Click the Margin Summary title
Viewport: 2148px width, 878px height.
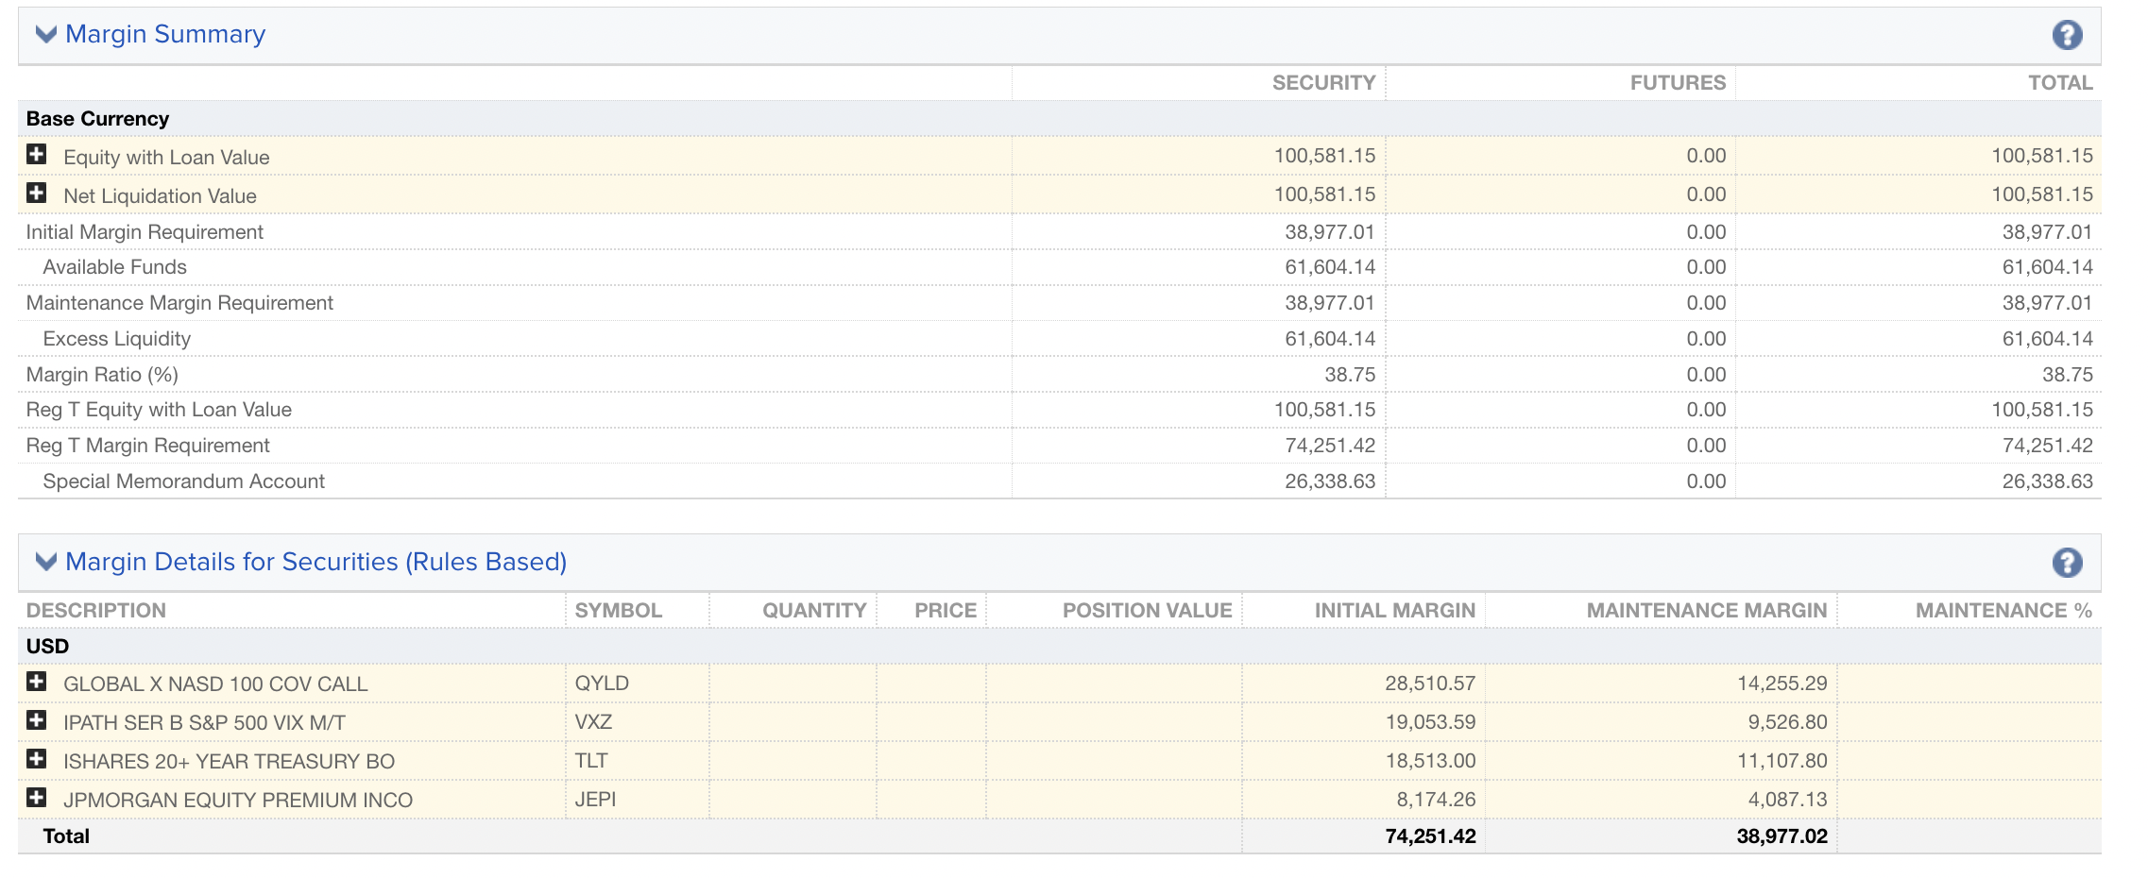[x=165, y=35]
